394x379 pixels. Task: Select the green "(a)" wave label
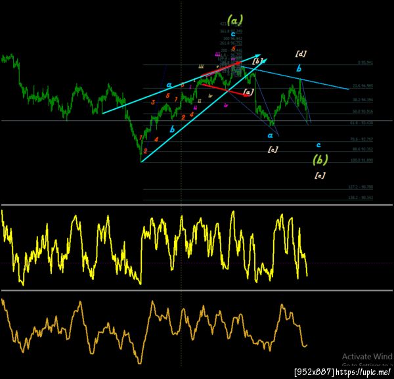[x=235, y=20]
